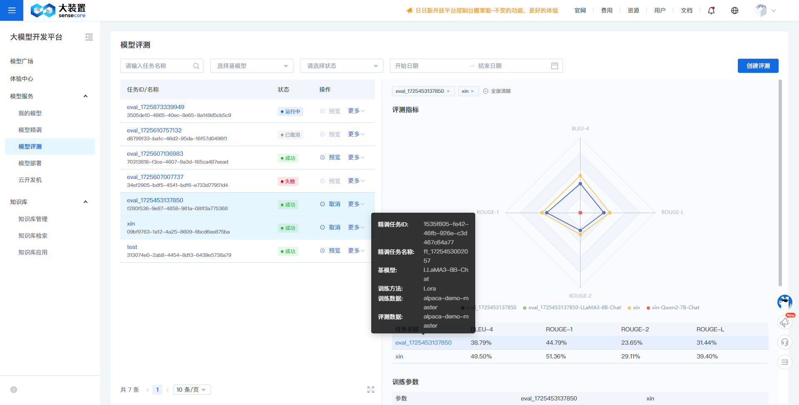
Task: Remove the xin tag
Action: coord(472,91)
